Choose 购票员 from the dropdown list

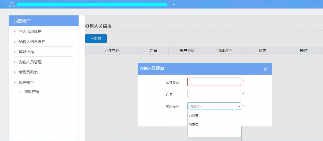click(193, 124)
